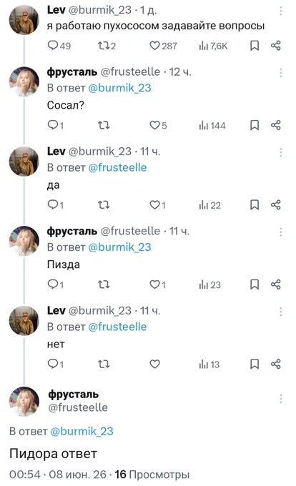The image size is (296, 486).
Task: Share the "Сосал?" reply
Action: 275,125
